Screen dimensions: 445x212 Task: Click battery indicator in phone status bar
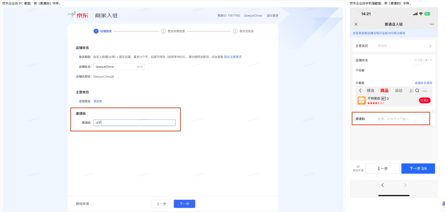coord(427,14)
